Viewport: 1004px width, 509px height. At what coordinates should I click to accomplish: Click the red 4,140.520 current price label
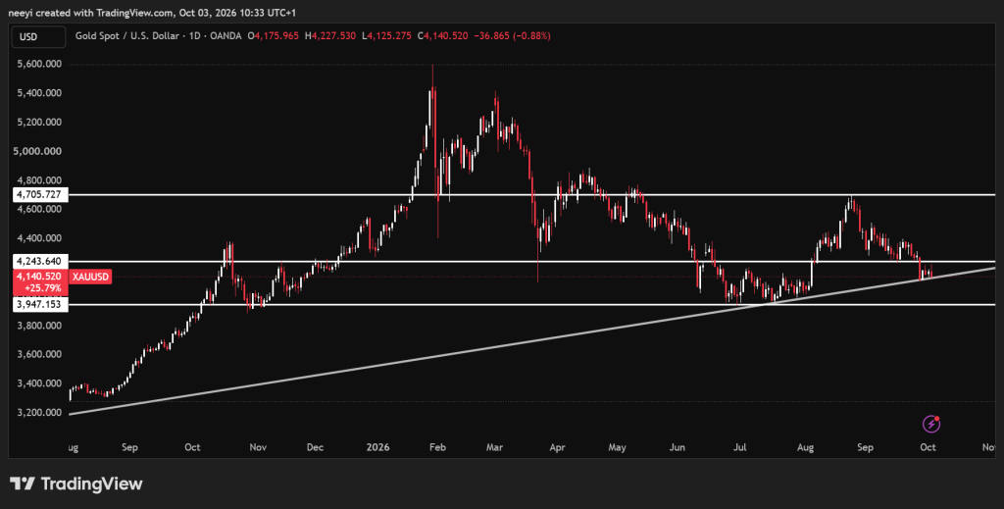point(40,277)
